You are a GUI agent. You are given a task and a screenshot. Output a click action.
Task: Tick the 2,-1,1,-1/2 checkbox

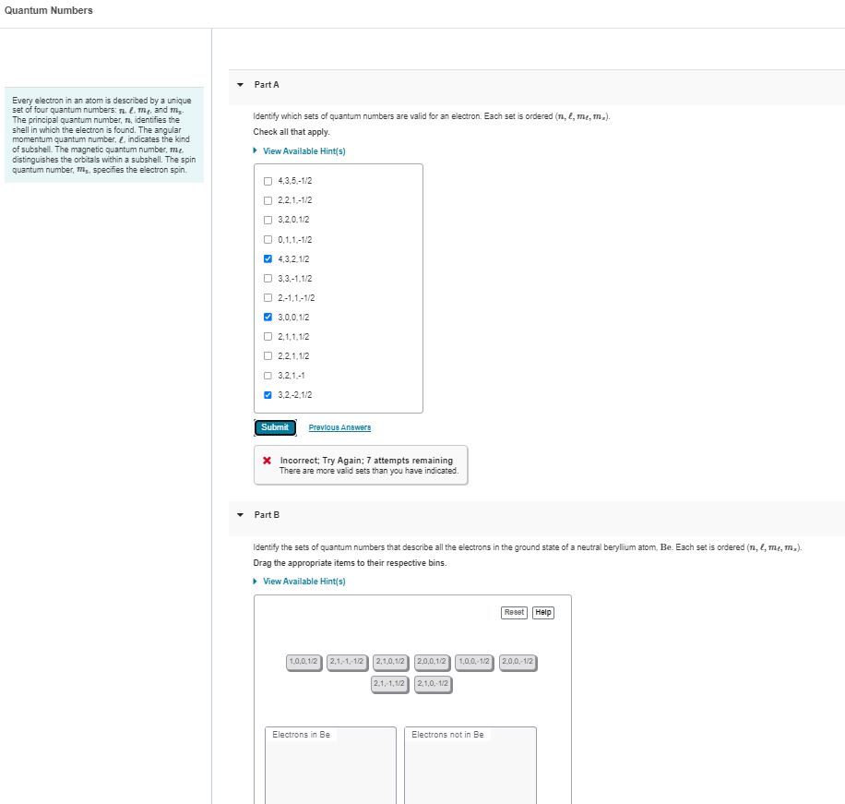tap(268, 297)
